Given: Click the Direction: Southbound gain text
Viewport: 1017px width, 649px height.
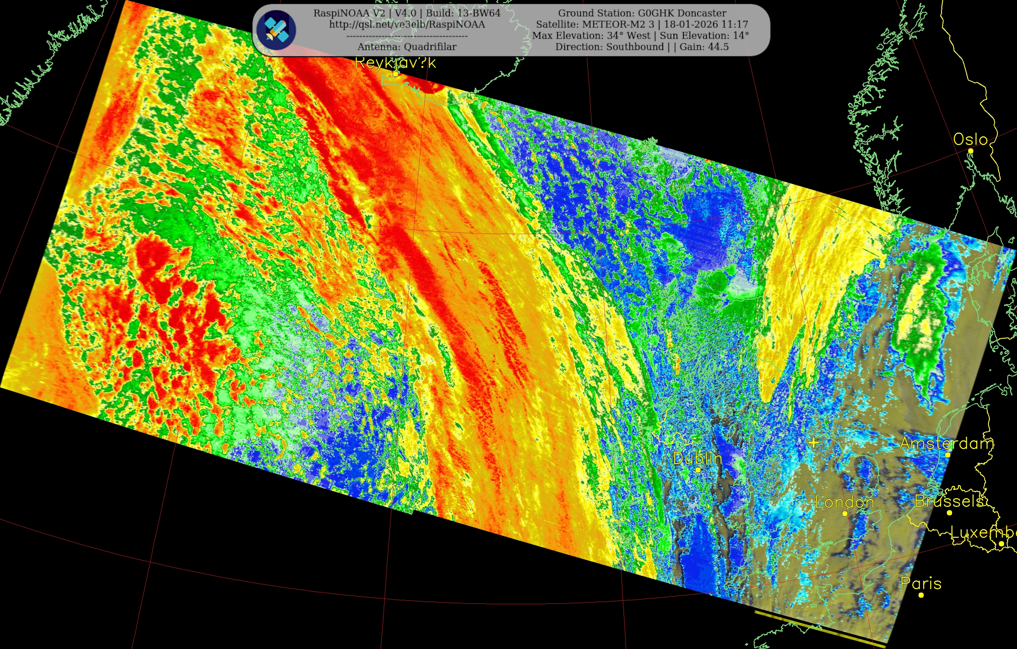Looking at the screenshot, I should 642,47.
